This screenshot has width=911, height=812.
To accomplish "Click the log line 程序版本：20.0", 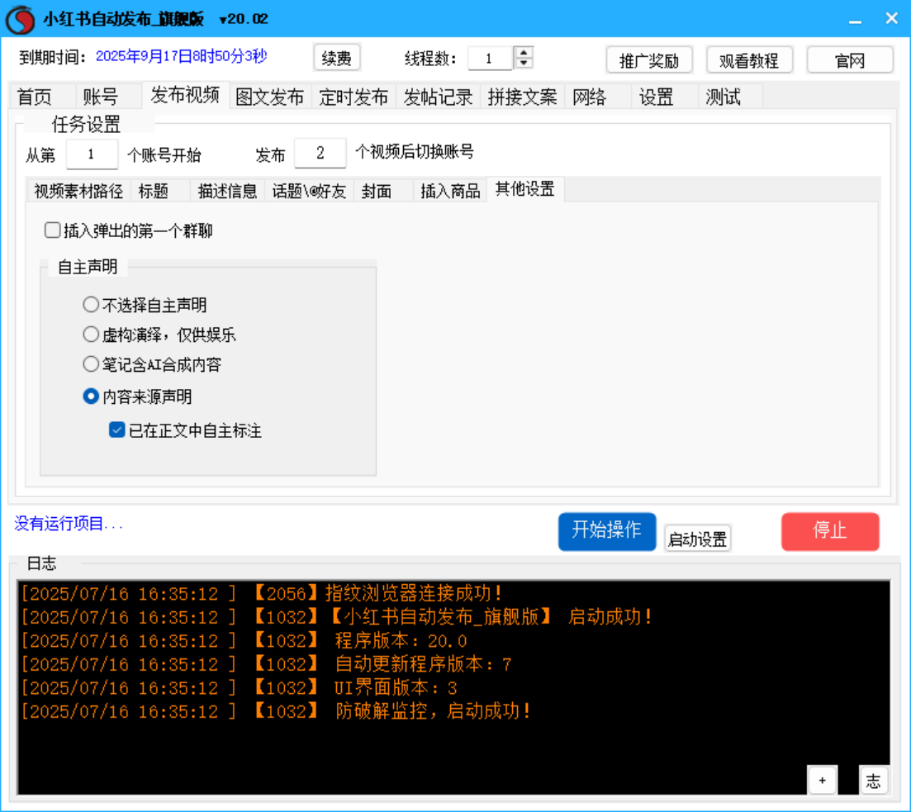I will coord(244,640).
